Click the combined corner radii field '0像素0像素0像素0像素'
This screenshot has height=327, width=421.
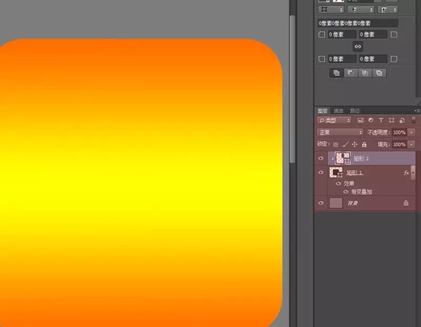coord(358,23)
